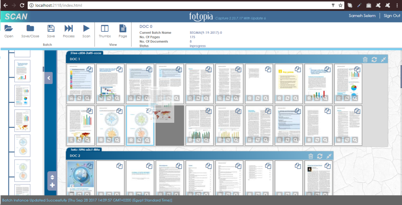Magnify the Key points page
The height and width of the screenshot is (205, 402).
[296, 98]
